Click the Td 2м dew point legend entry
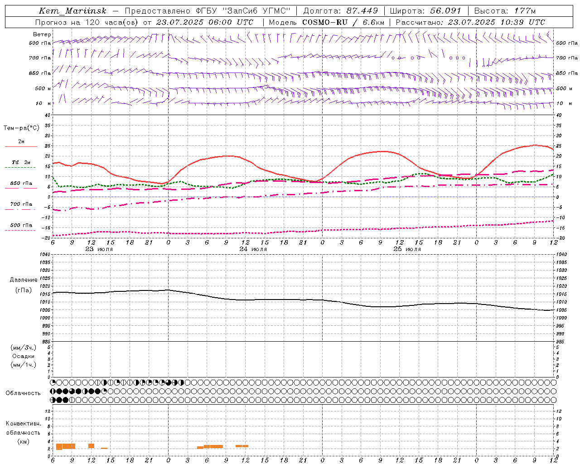This screenshot has height=464, width=580. 21,162
